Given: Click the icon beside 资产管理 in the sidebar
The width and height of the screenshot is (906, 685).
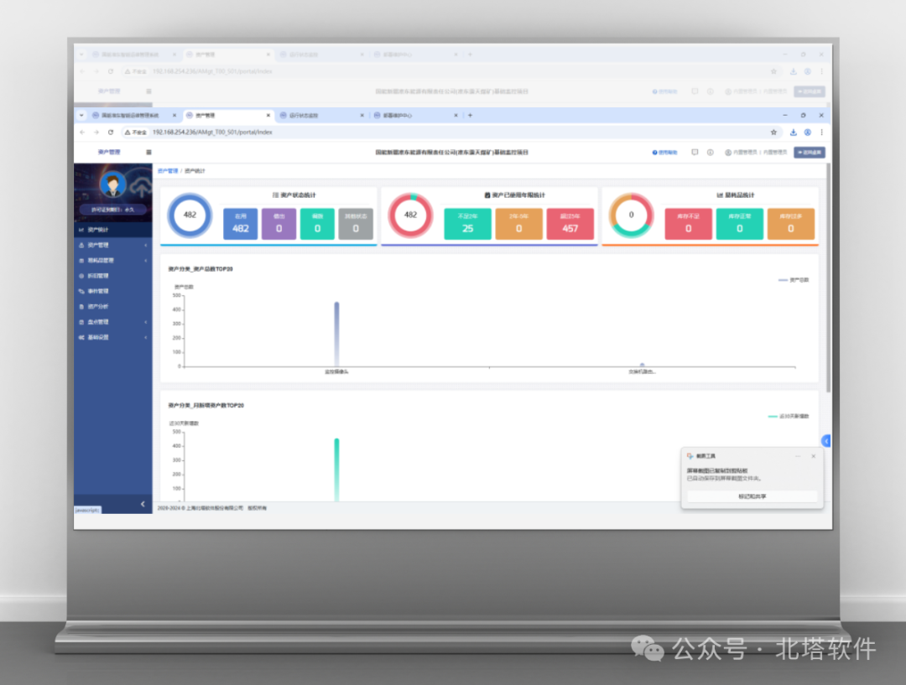Looking at the screenshot, I should point(81,246).
